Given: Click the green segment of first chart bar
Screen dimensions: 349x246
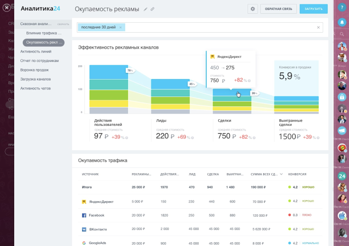Looking at the screenshot, I should 109,95.
